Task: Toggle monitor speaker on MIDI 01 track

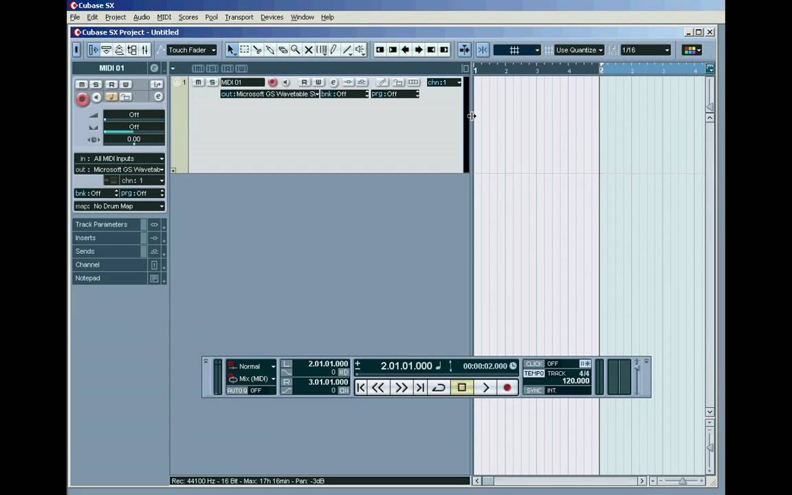Action: coord(286,82)
